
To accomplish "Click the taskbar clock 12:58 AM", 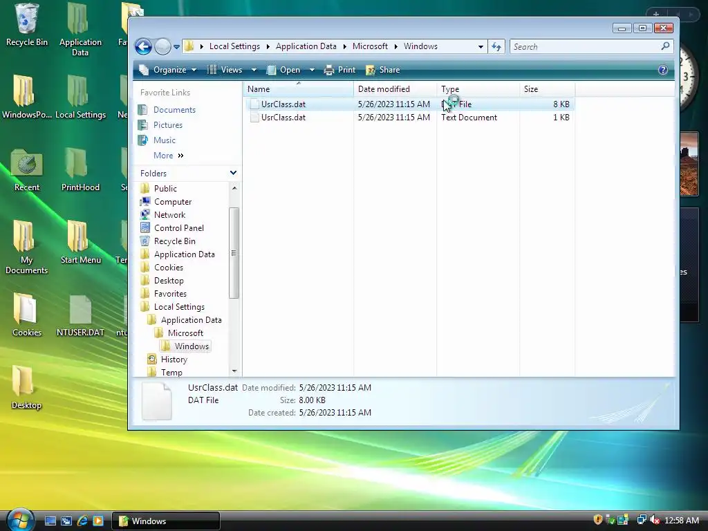I will (682, 521).
